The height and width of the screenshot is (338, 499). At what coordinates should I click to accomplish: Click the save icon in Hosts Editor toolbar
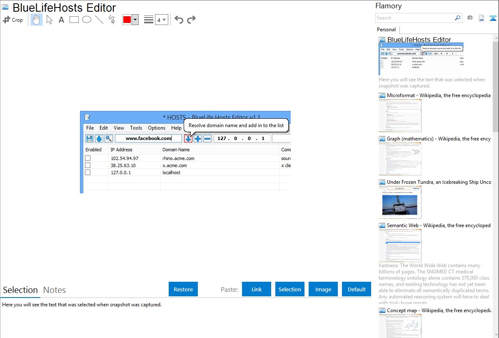click(90, 138)
